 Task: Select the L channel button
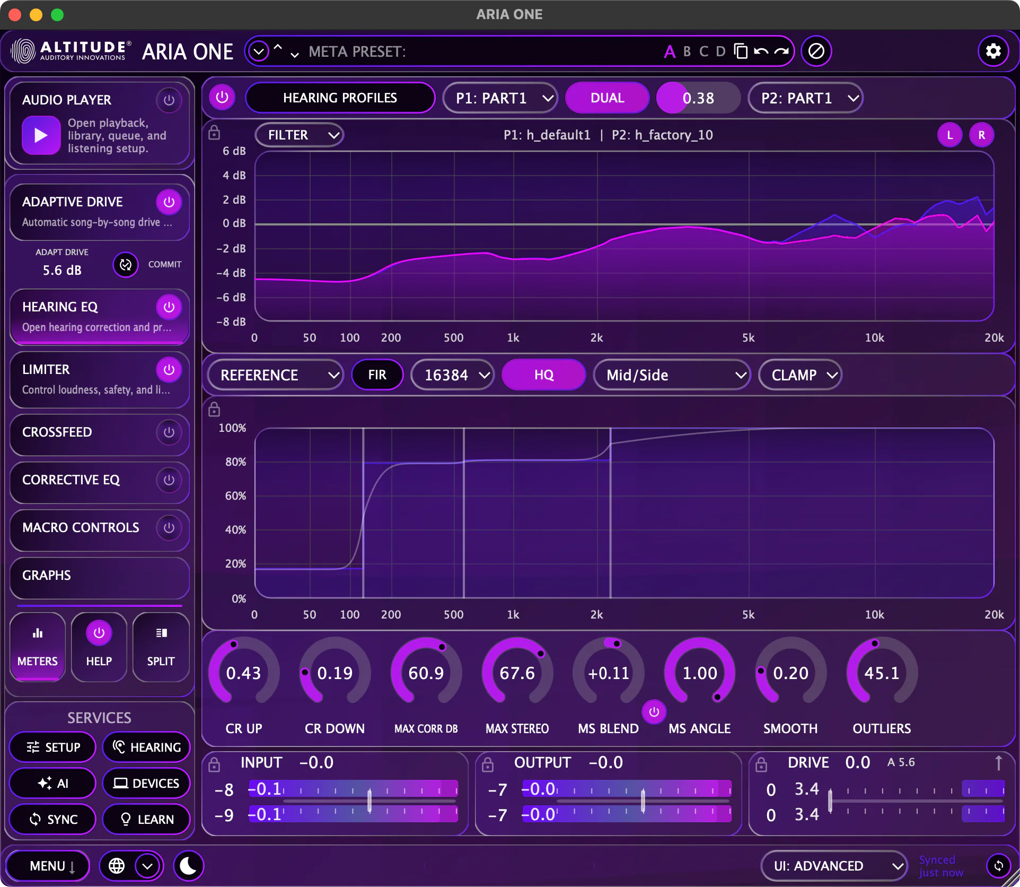point(950,135)
